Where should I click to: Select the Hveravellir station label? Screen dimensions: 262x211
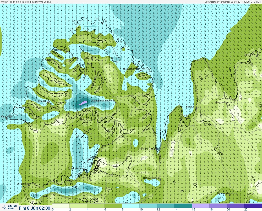(223, 193)
